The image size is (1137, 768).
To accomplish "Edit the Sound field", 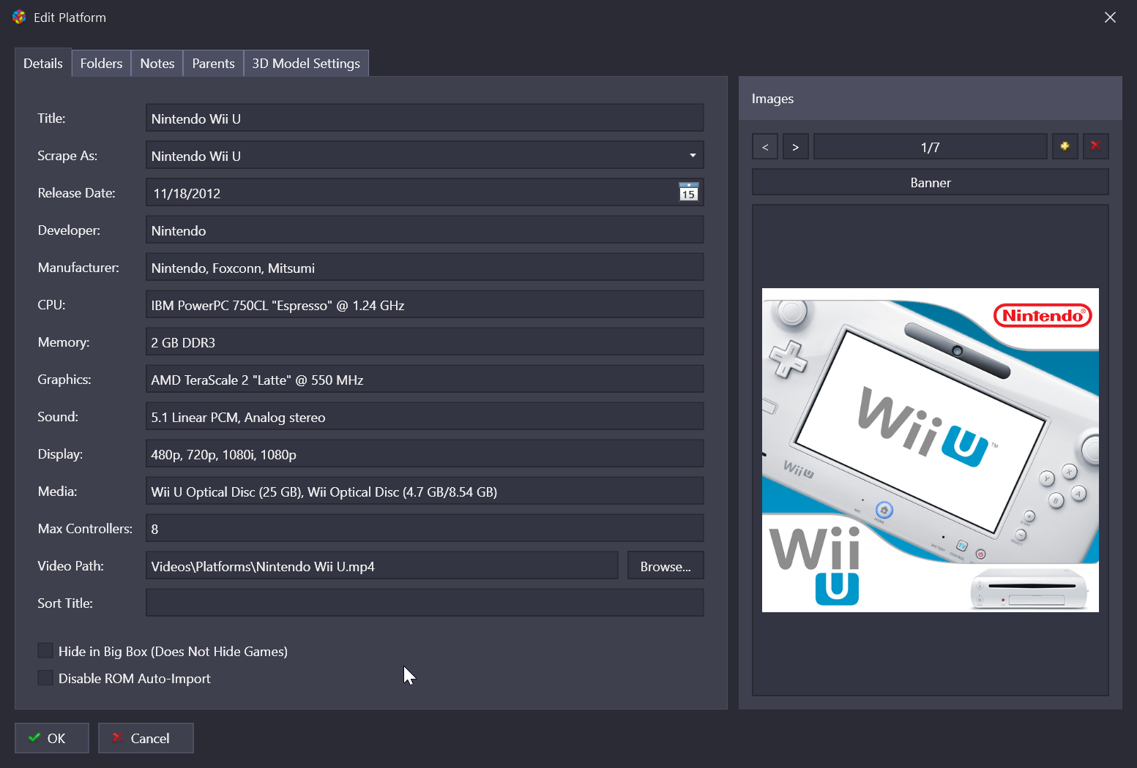I will point(425,416).
